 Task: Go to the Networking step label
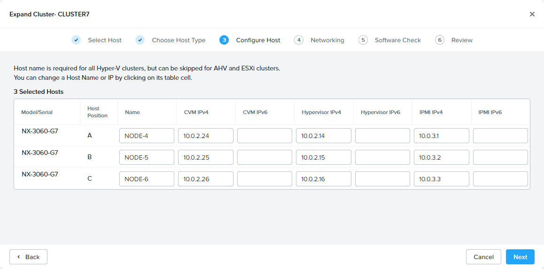pyautogui.click(x=327, y=40)
